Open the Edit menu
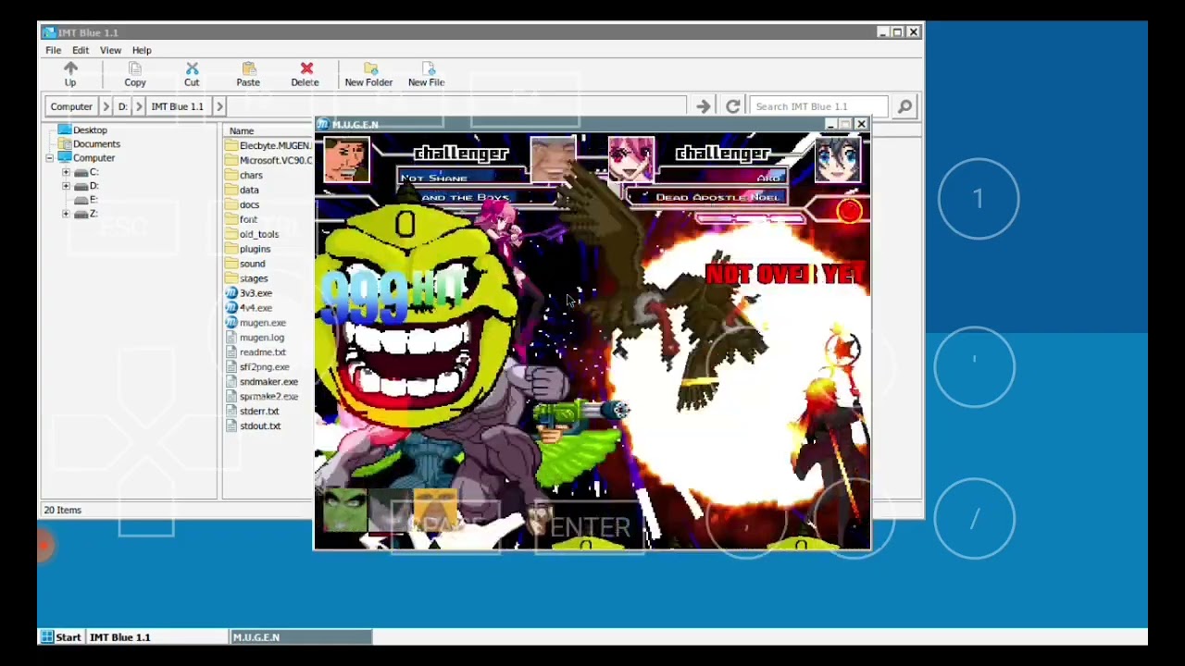Image resolution: width=1185 pixels, height=666 pixels. 81,50
